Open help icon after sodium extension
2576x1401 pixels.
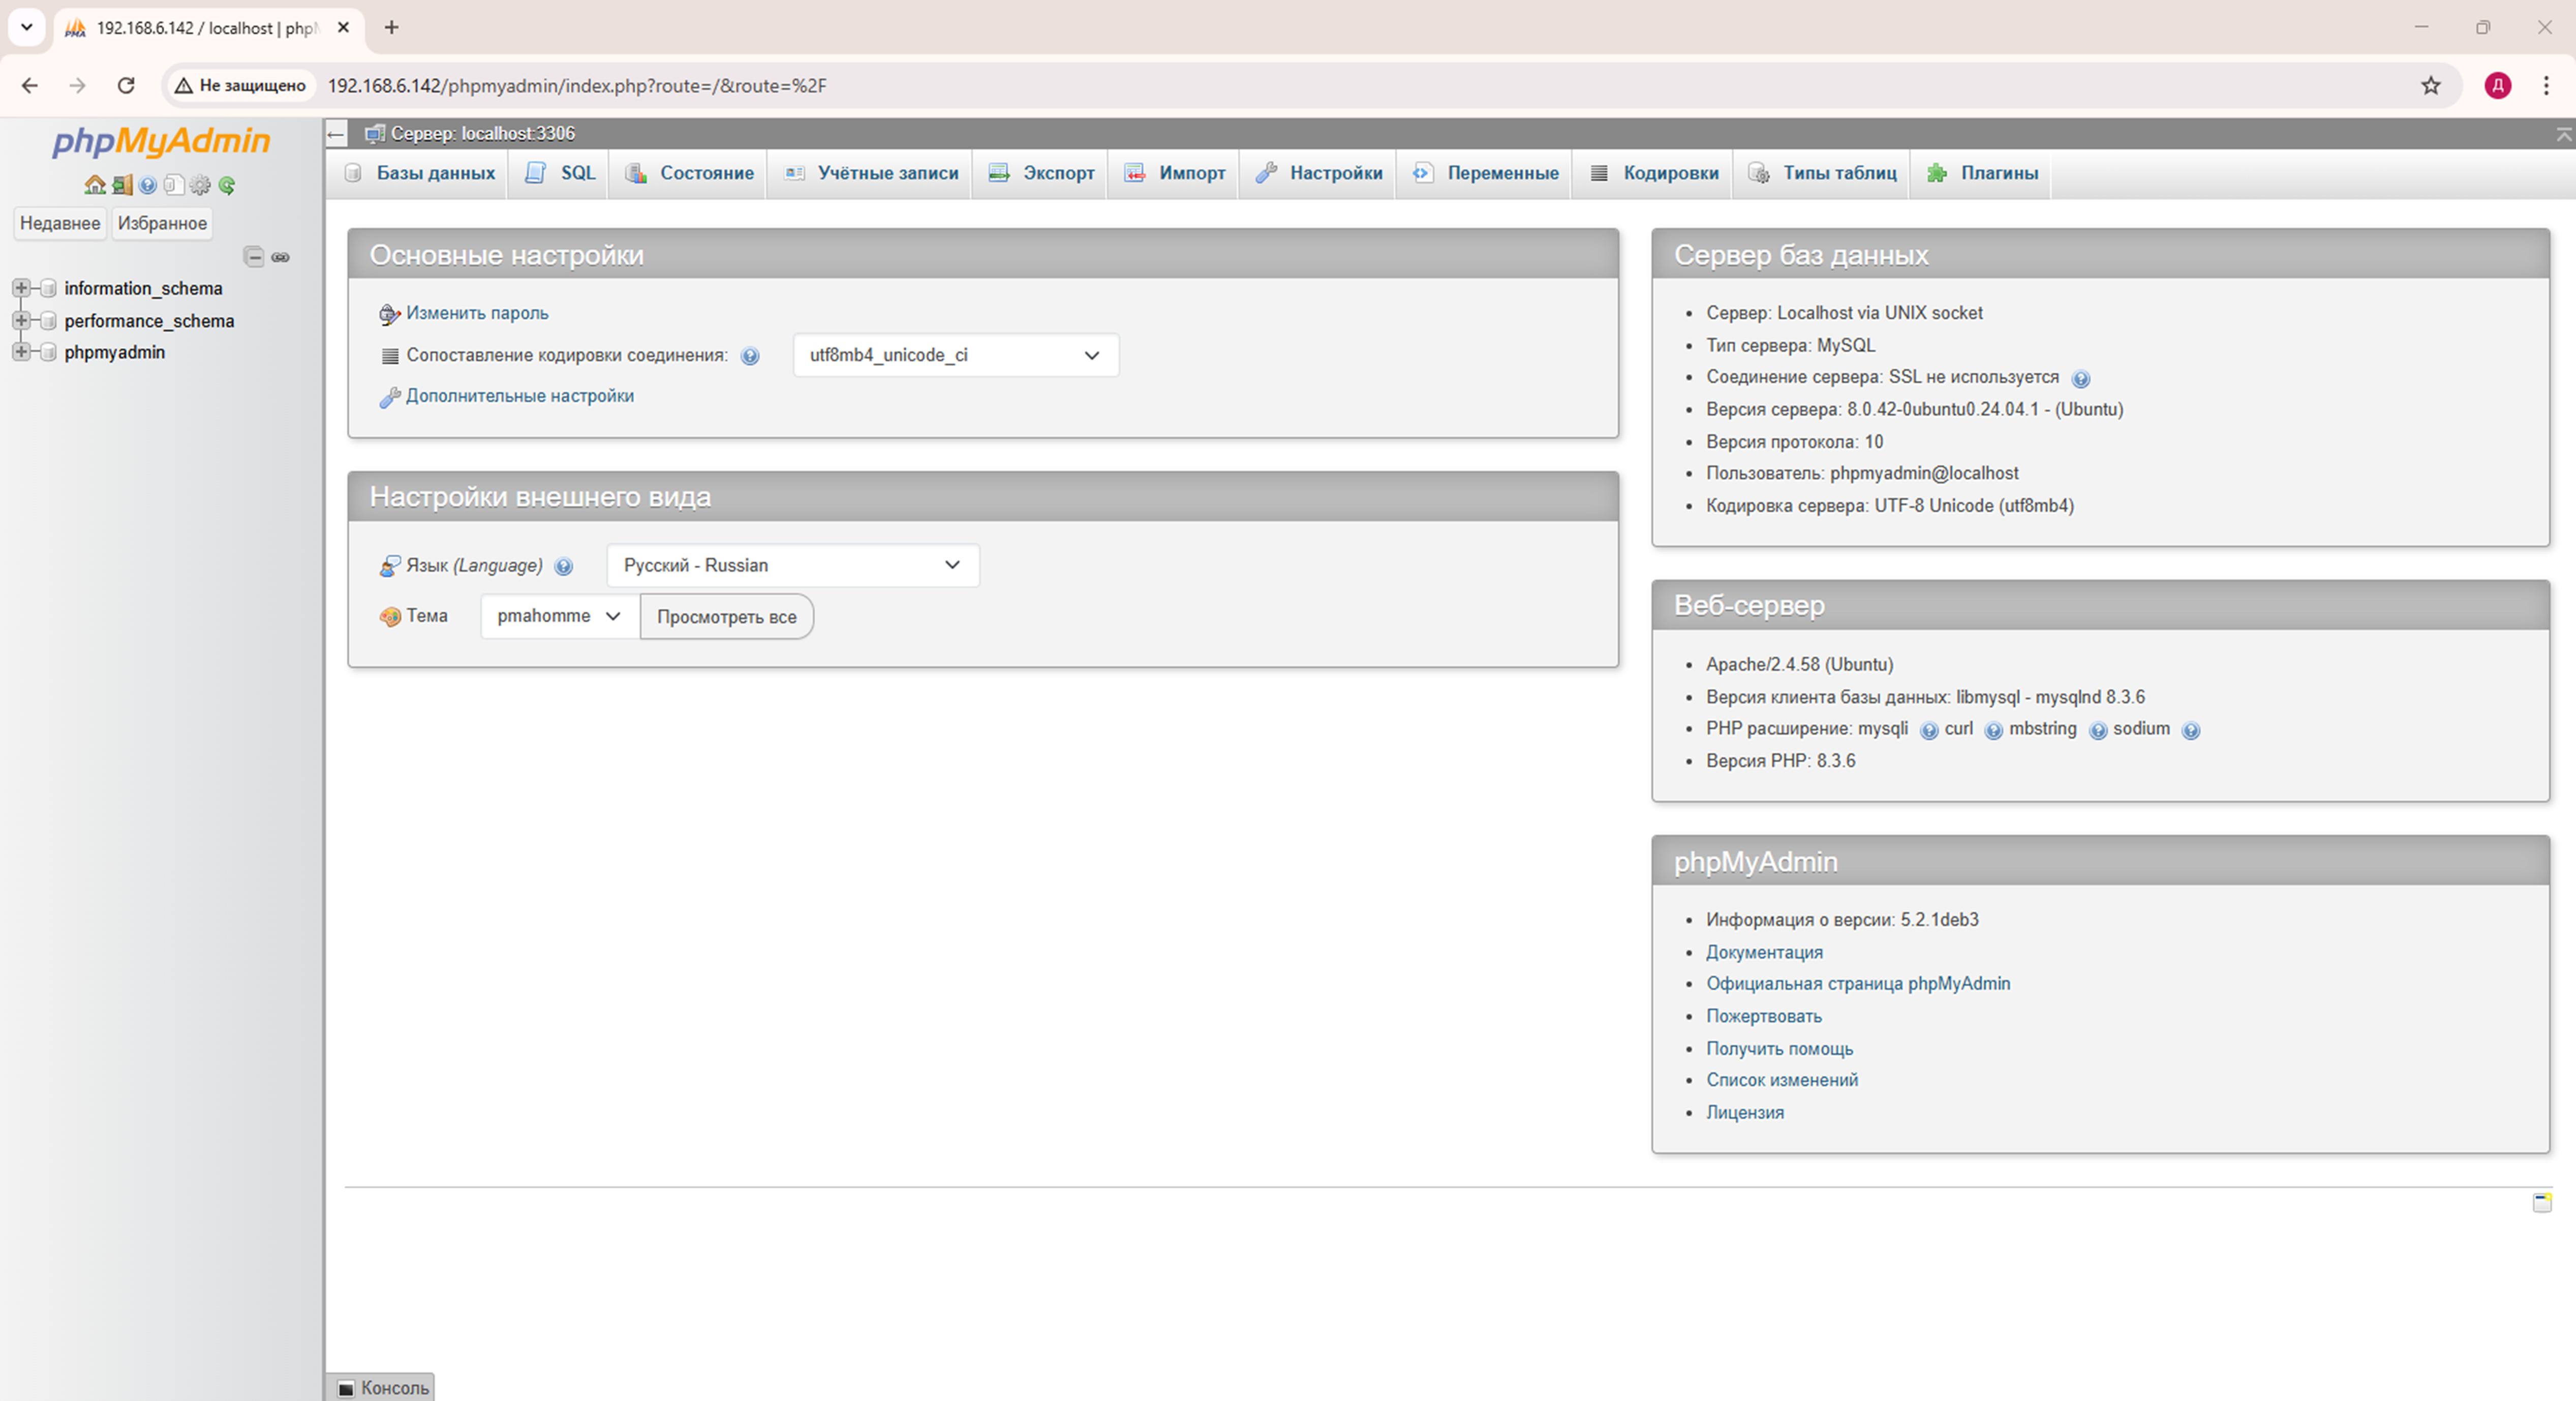2190,731
